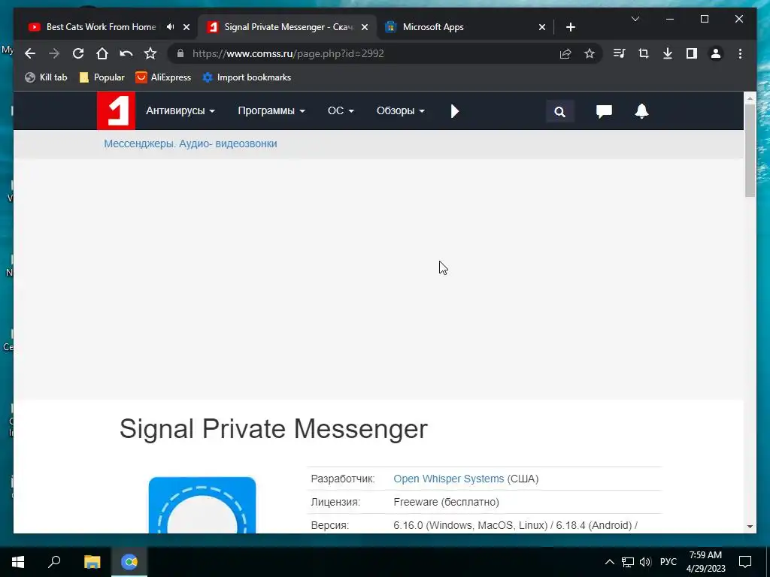
Task: Click the browser icon in taskbar
Action: pyautogui.click(x=129, y=562)
